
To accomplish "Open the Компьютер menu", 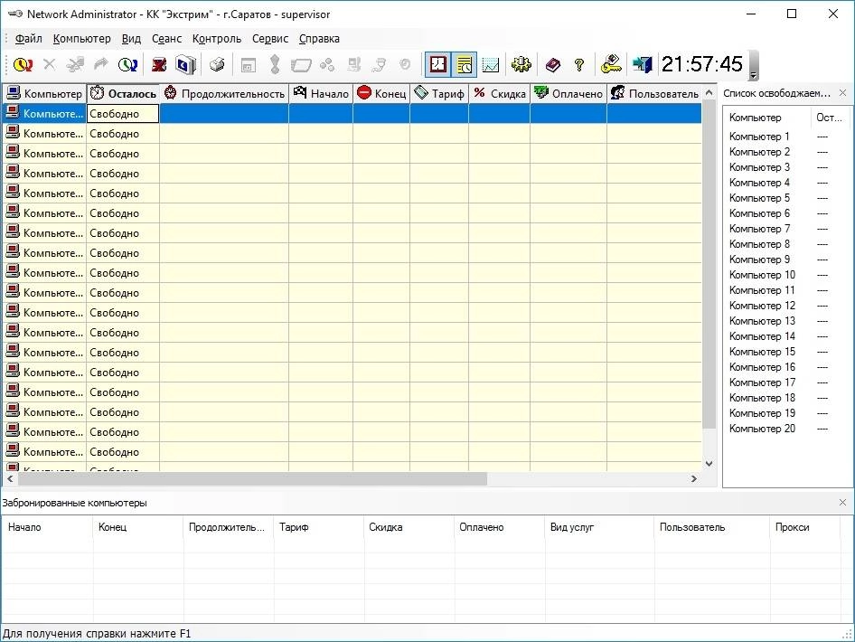I will coord(81,39).
